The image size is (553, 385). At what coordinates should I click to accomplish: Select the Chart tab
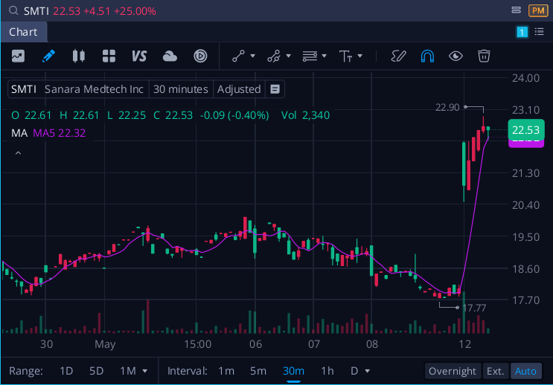(x=23, y=32)
